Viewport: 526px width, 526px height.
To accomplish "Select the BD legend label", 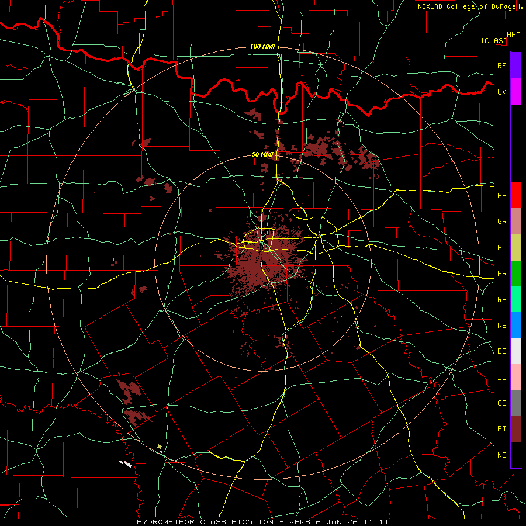I will pos(501,248).
